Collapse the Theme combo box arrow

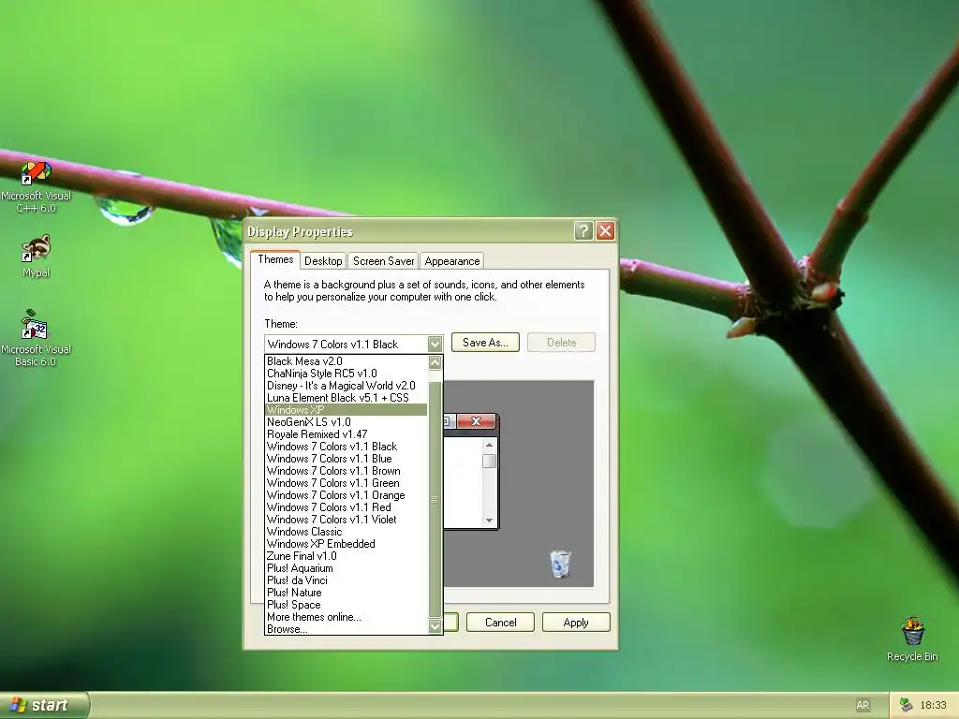tap(435, 344)
